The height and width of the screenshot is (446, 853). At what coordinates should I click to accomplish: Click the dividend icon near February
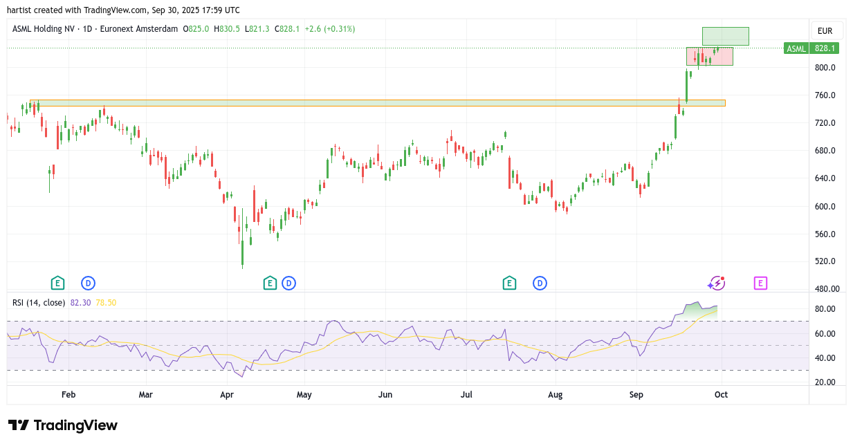click(88, 283)
